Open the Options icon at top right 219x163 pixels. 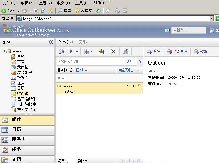(x=212, y=31)
